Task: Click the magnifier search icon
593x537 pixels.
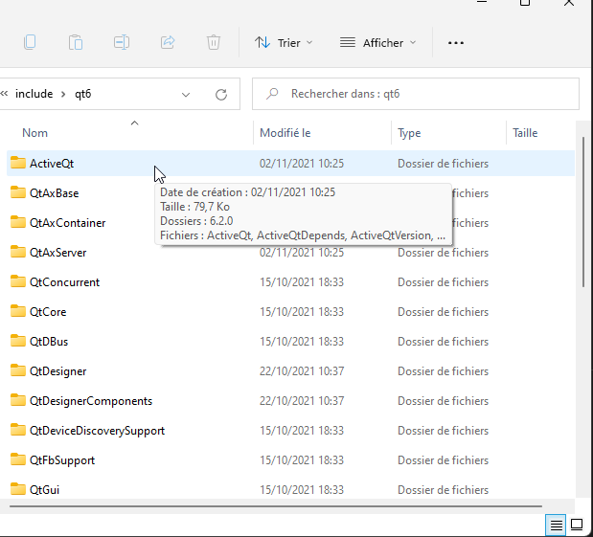Action: point(272,94)
